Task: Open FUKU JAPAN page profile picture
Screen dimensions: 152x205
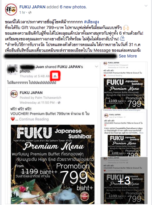Action: (x=11, y=9)
